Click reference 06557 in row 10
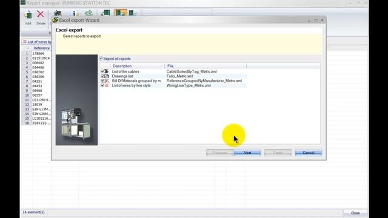This screenshot has width=388, height=218. 37,95
